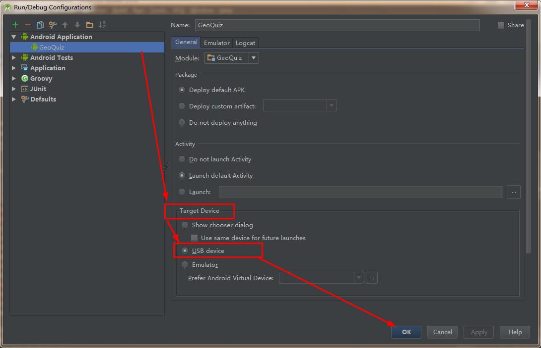Viewport: 541px width, 348px height.
Task: Confirm the dialog with the OK button
Action: (x=406, y=332)
